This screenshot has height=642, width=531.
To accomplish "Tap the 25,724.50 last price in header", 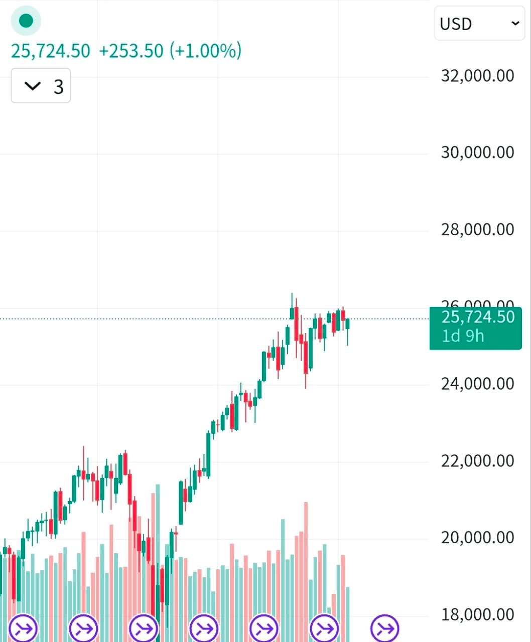I will [x=51, y=51].
